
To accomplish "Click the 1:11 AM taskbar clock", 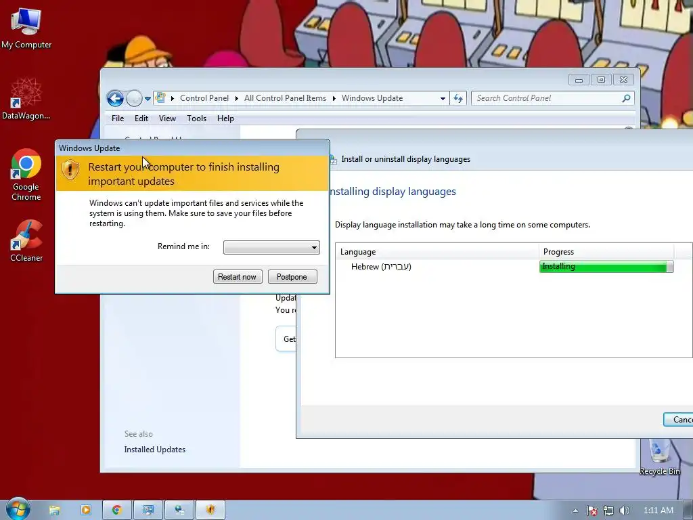I will [x=658, y=511].
